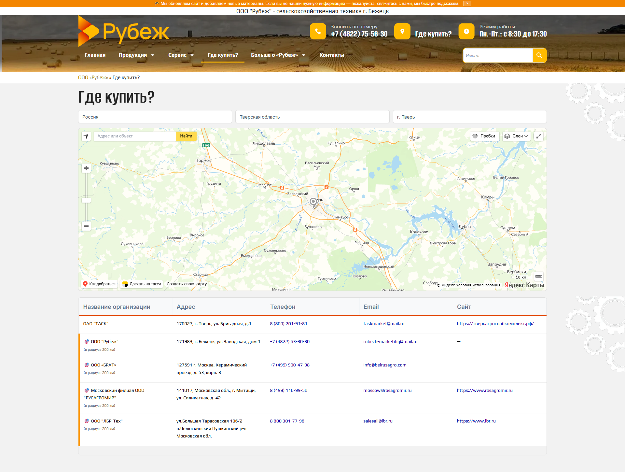625x472 pixels.
Task: Click the location pin icon beside Где купить?
Action: [x=402, y=31]
